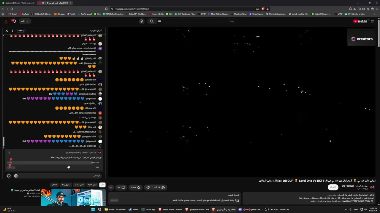The width and height of the screenshot is (380, 213).
Task: Open Windows taskbar search
Action: point(100,209)
